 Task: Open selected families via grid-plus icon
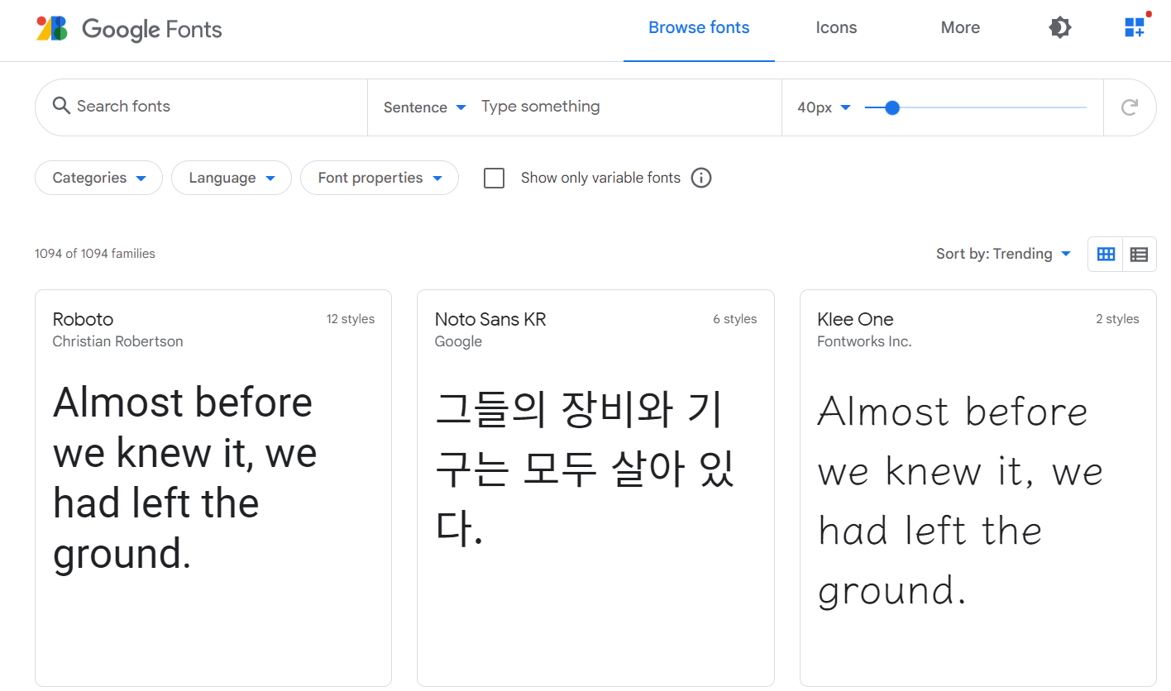[x=1135, y=27]
